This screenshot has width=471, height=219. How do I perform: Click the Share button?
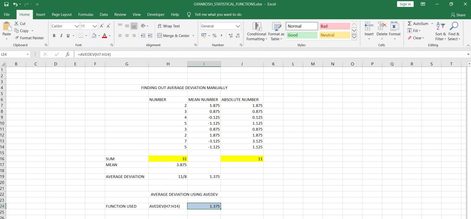click(x=458, y=14)
